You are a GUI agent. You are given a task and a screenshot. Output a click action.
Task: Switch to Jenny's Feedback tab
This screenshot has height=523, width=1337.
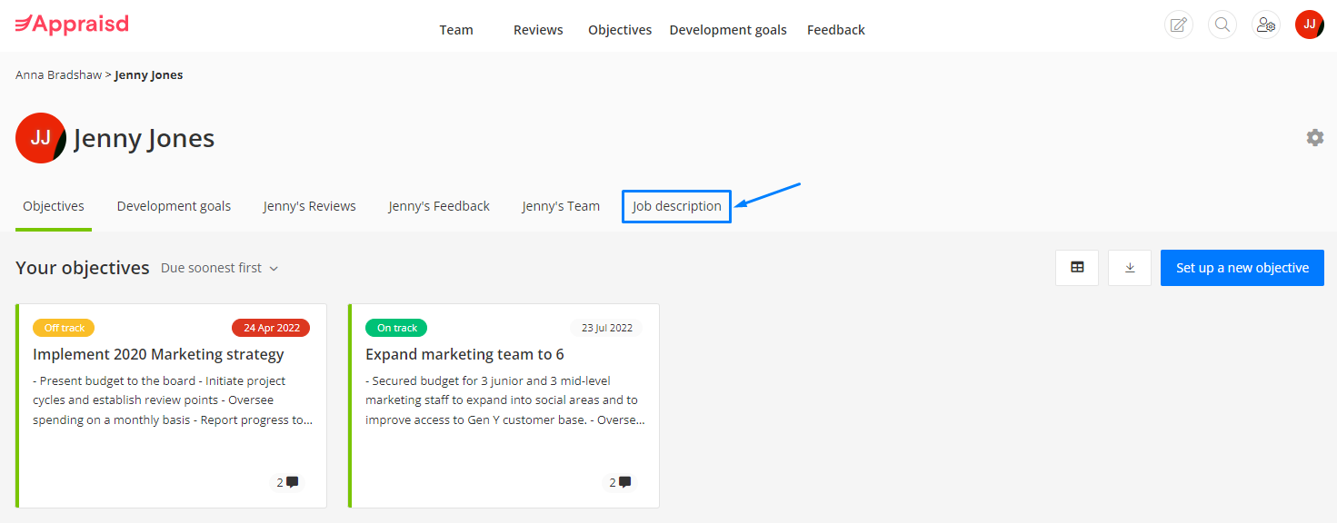pos(439,206)
